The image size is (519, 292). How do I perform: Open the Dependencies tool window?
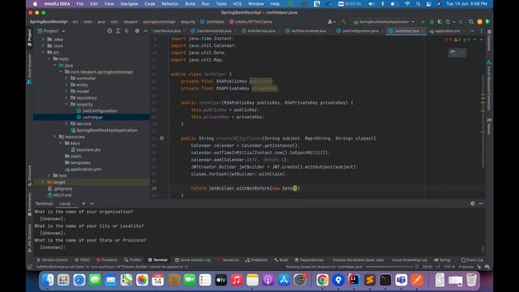[x=309, y=260]
